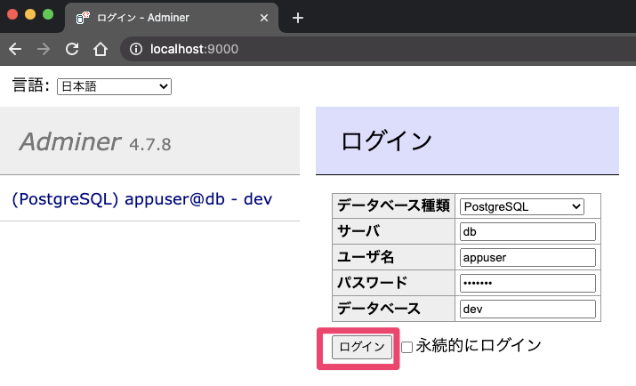Viewport: 636px width, 386px height.
Task: View site information icon beside localhost
Action: click(136, 49)
